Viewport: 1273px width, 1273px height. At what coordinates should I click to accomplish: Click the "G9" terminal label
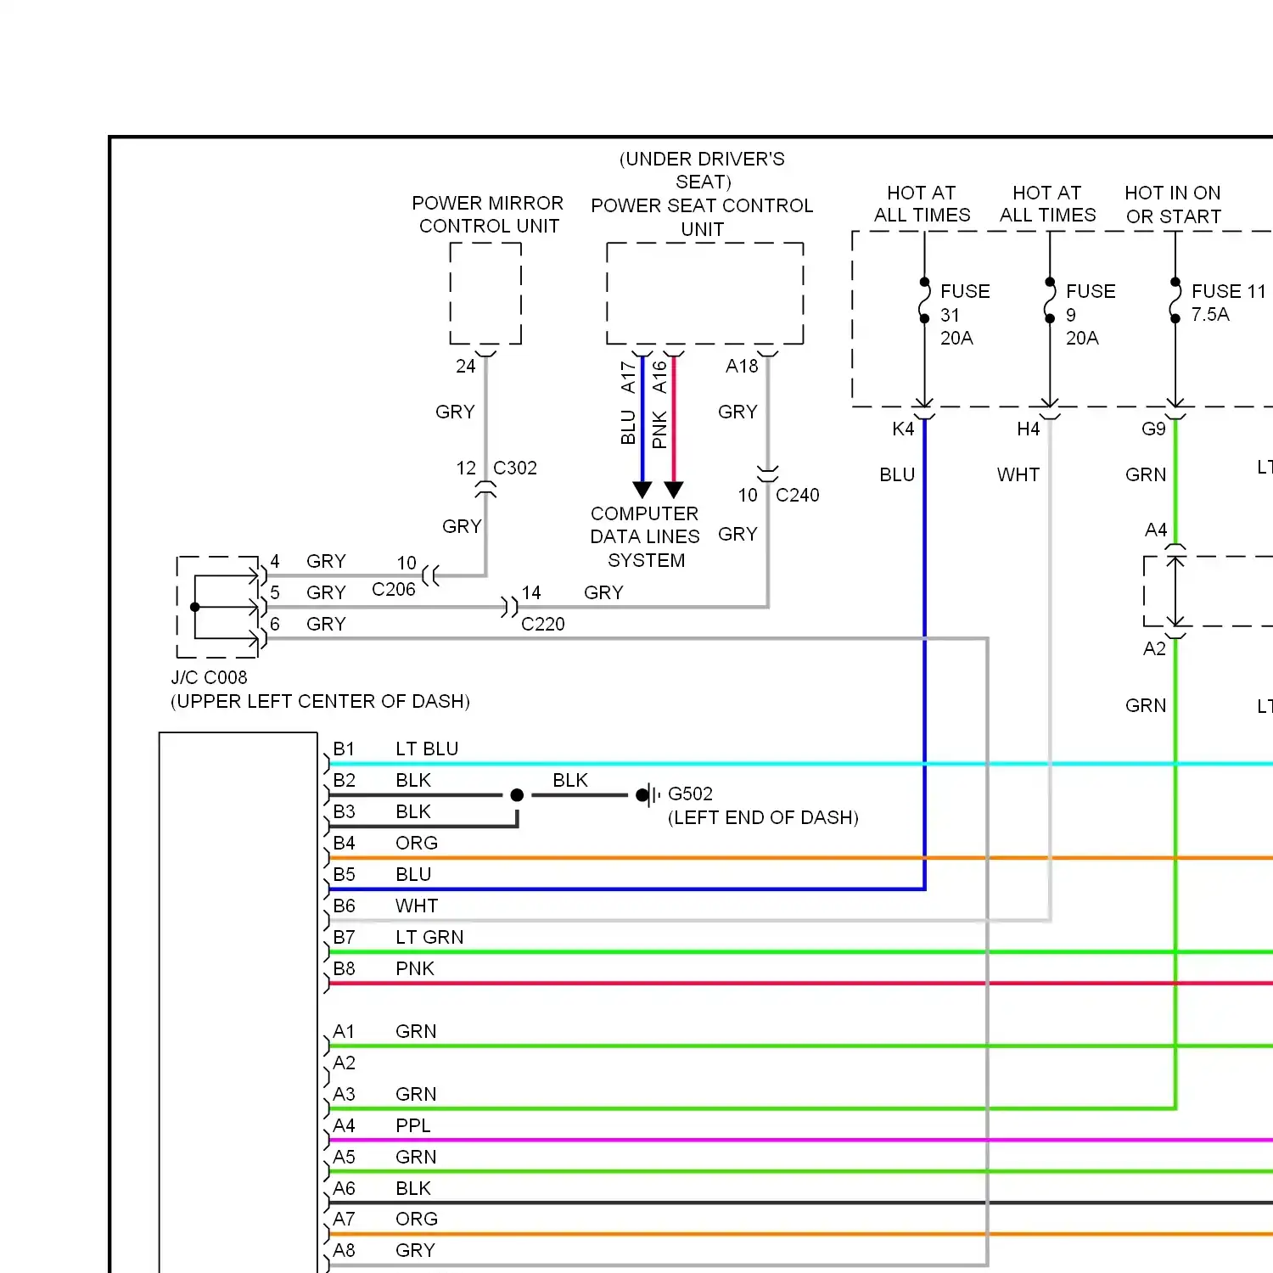point(1154,429)
